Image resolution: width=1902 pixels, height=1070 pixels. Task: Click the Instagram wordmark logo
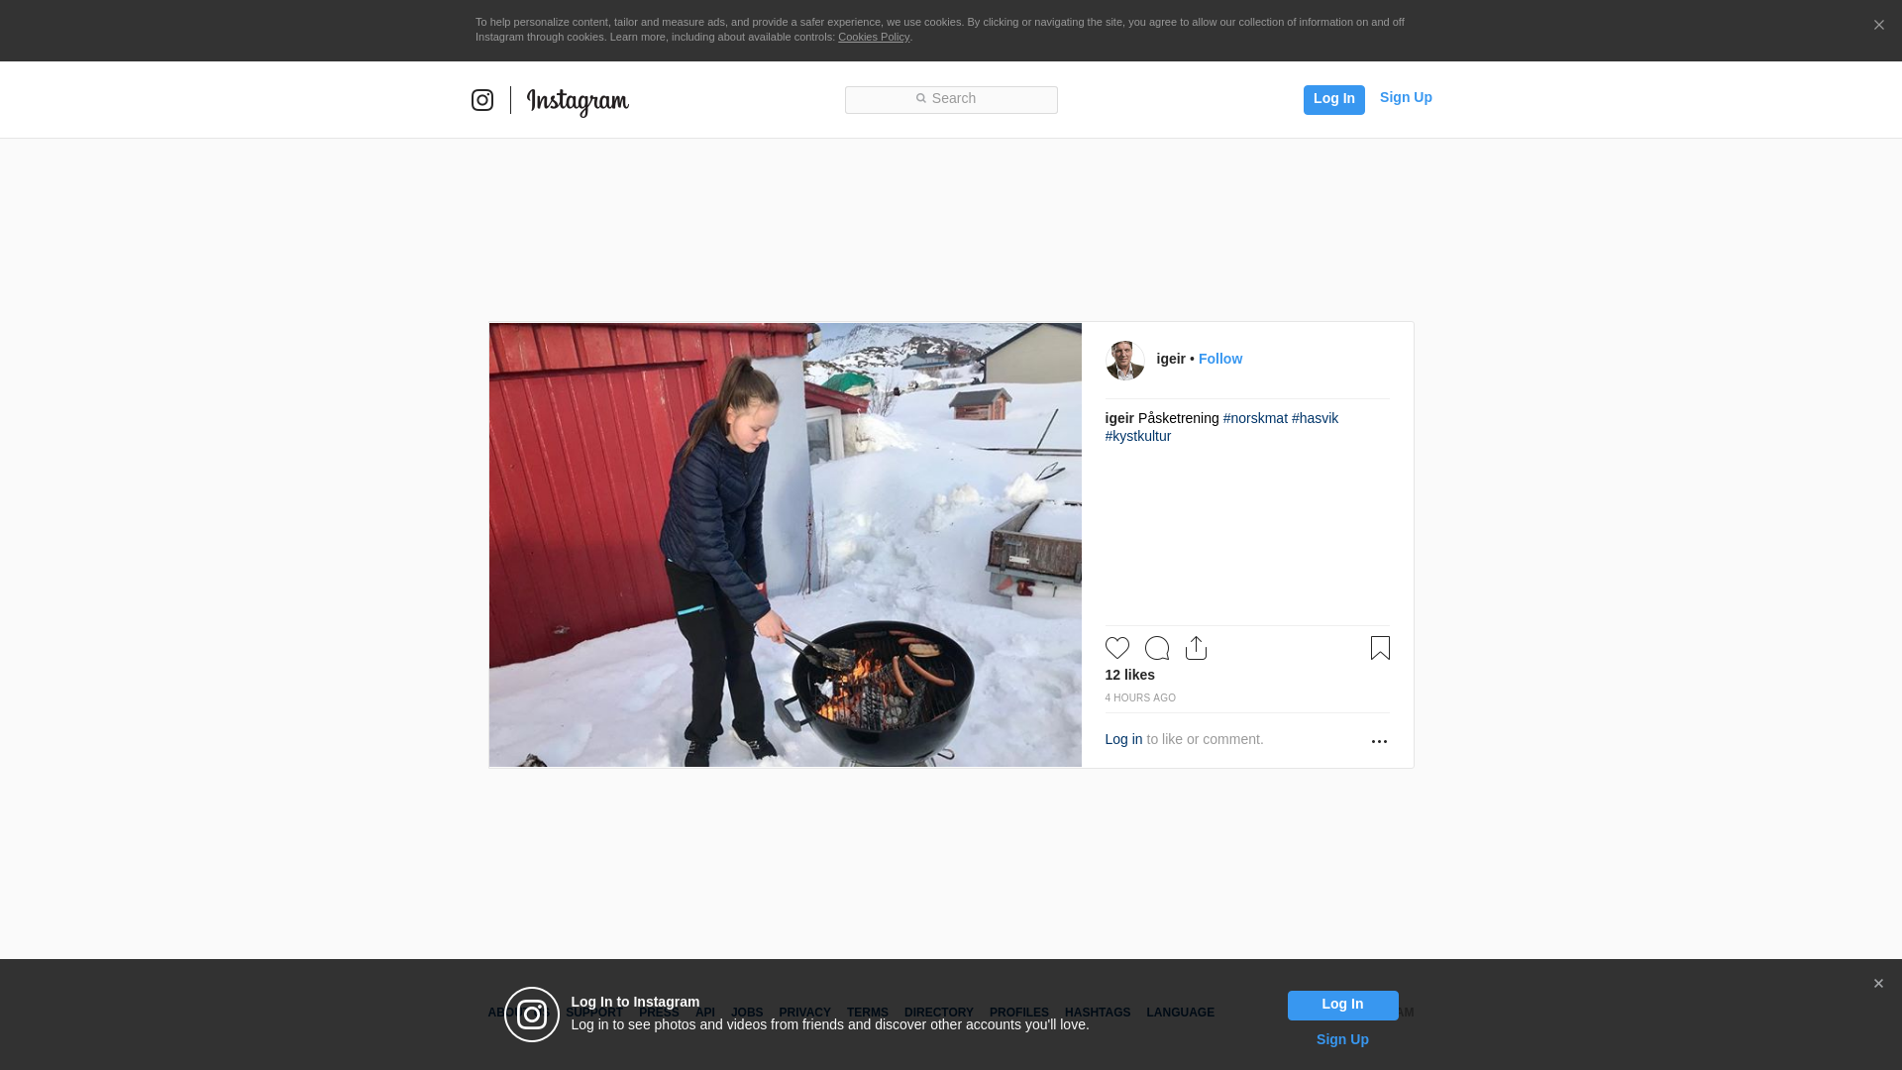(x=578, y=101)
